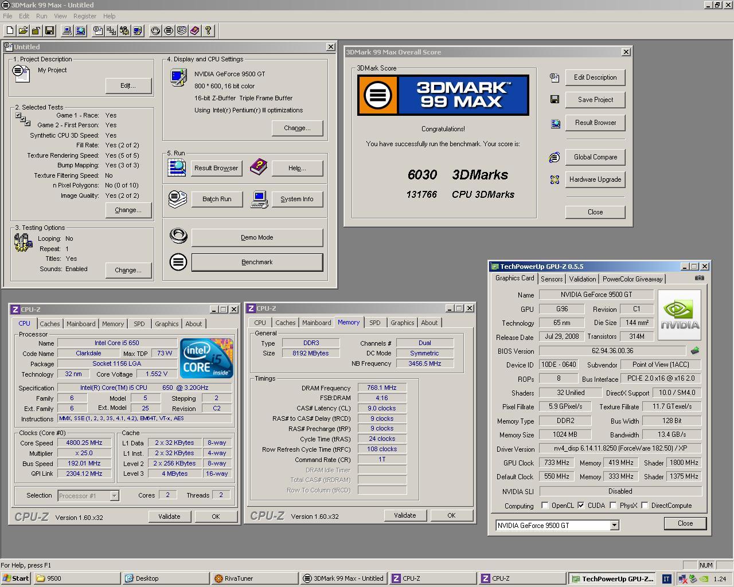This screenshot has width=734, height=587.
Task: Open the File menu
Action: (7, 16)
